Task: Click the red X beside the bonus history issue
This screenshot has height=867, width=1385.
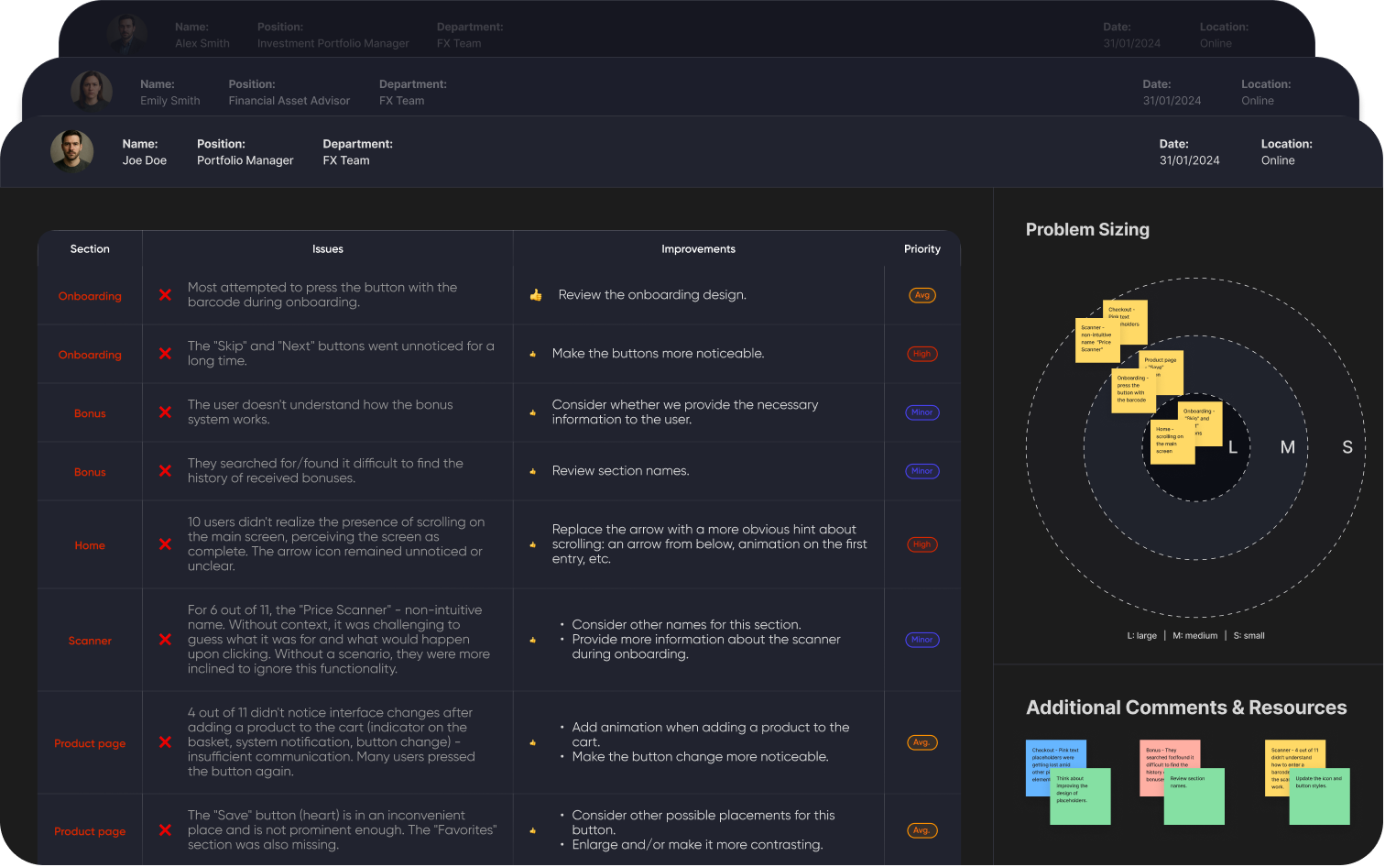Action: [165, 471]
